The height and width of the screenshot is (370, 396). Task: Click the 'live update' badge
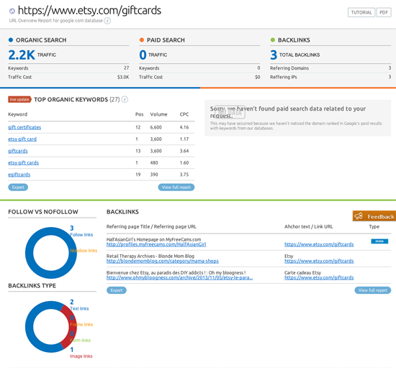pos(19,100)
